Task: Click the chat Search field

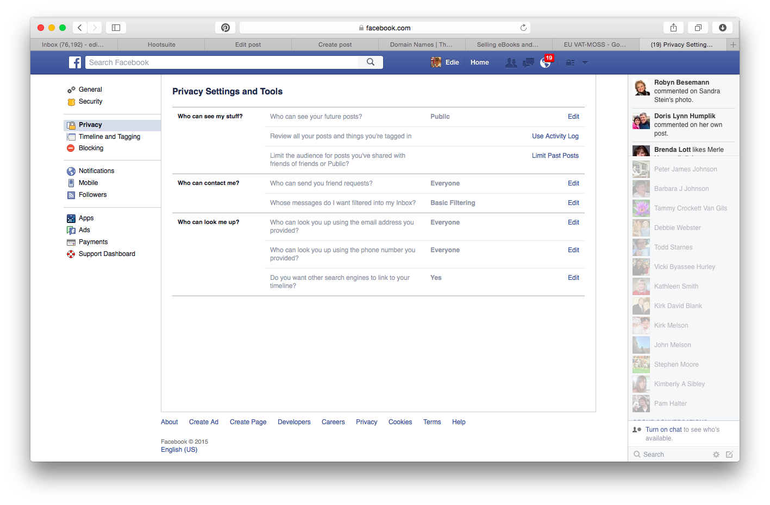Action: click(671, 455)
